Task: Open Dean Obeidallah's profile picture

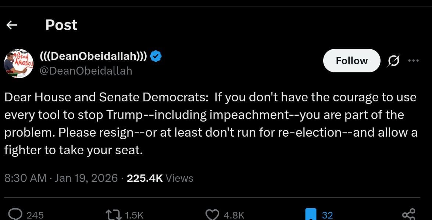Action: (x=19, y=64)
